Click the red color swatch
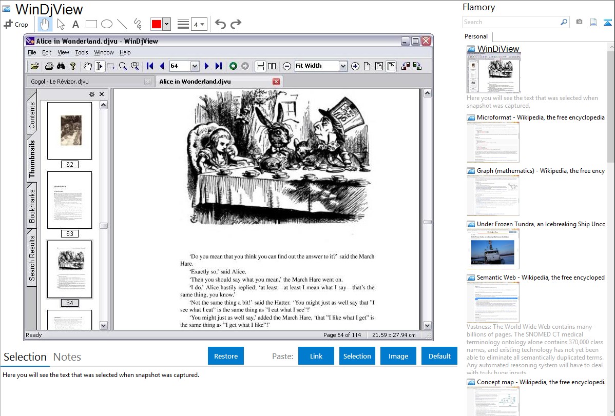The width and height of the screenshot is (615, 416). coord(157,24)
